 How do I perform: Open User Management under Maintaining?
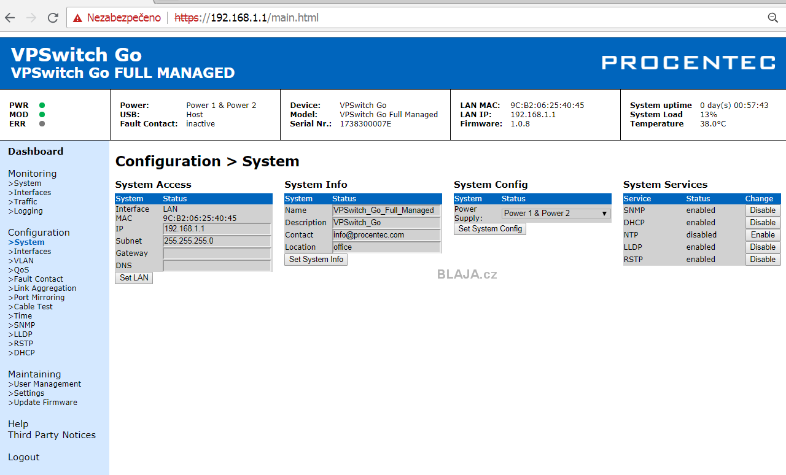coord(45,384)
